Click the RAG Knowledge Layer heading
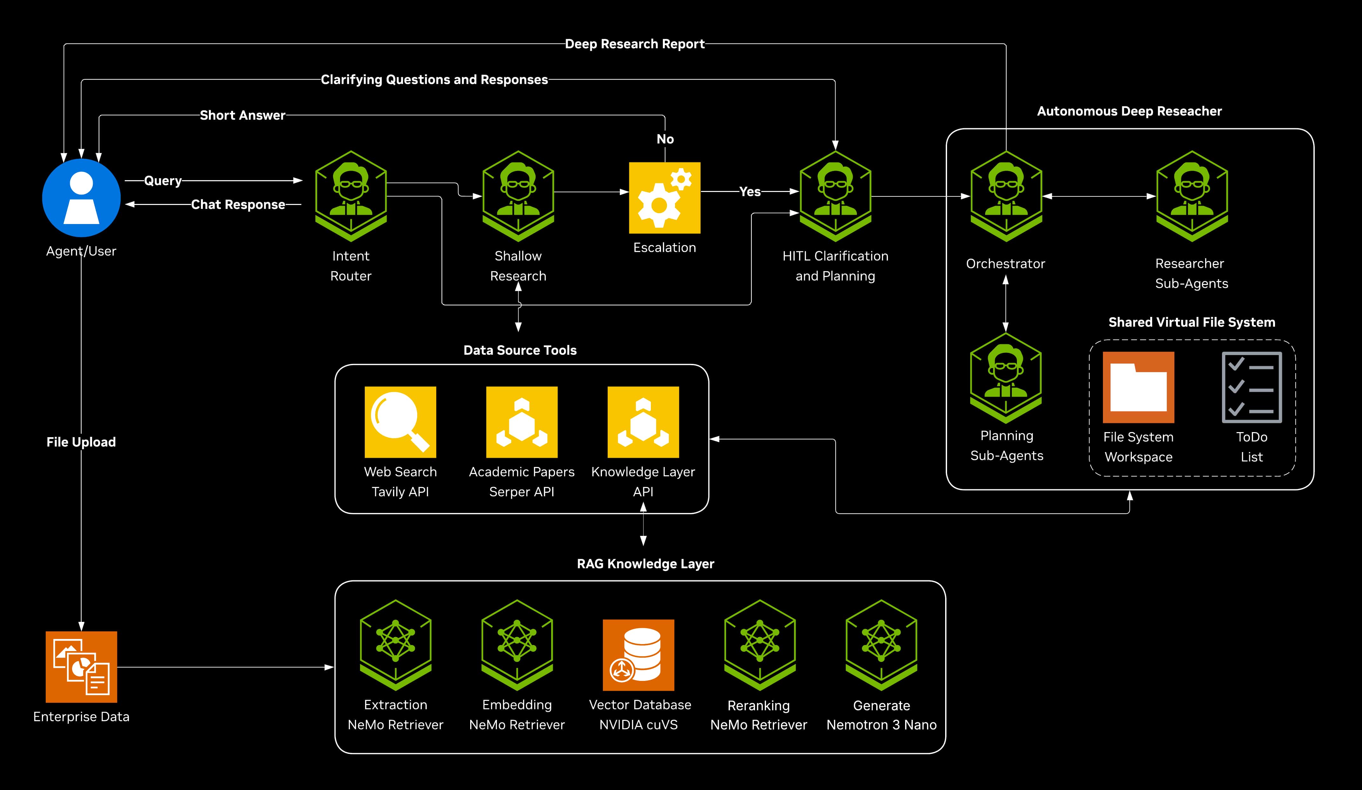 click(x=645, y=564)
